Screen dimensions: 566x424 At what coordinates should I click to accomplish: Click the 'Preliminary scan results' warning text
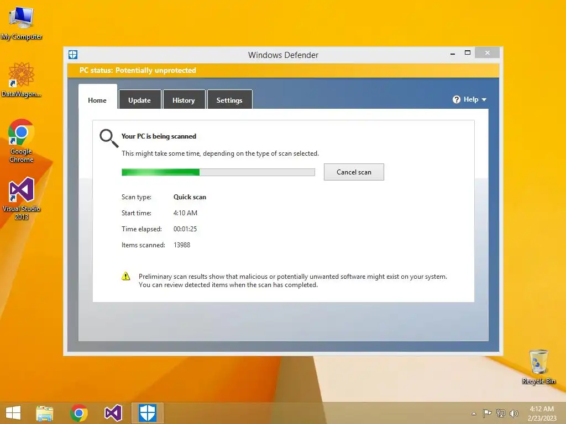click(293, 280)
